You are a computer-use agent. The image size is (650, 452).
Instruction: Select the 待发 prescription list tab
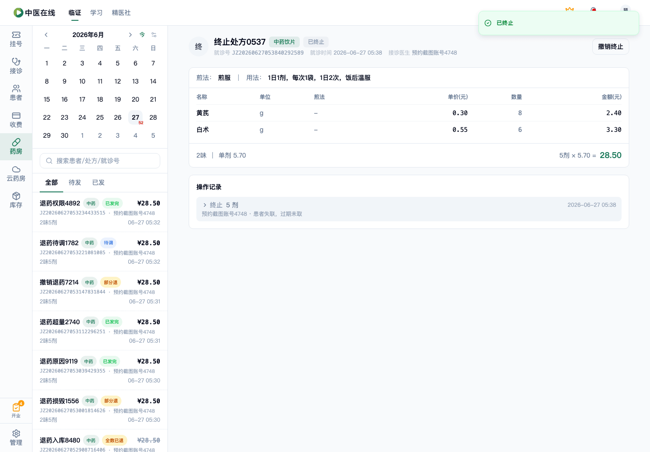point(75,182)
